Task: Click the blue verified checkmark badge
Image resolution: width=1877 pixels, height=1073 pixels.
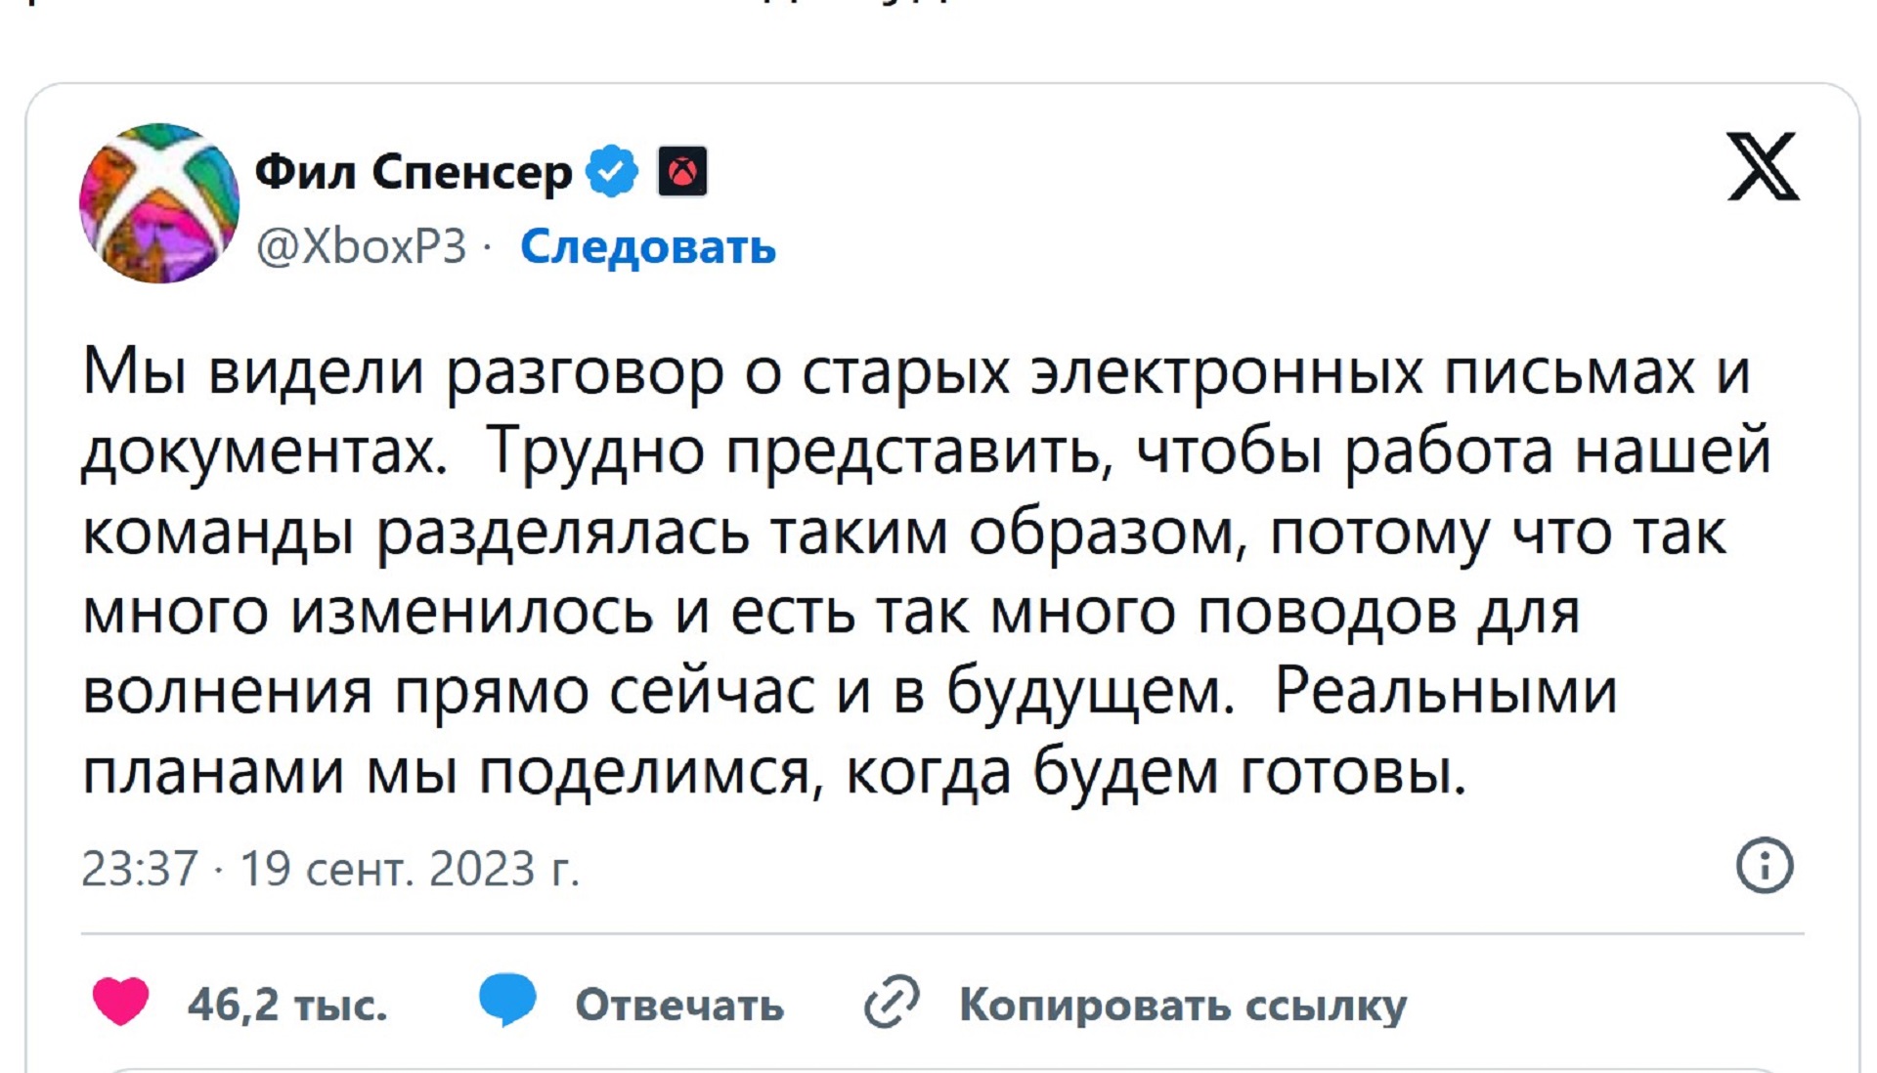Action: coord(612,172)
